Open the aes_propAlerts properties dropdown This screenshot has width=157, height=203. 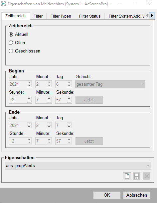[x=78, y=165]
